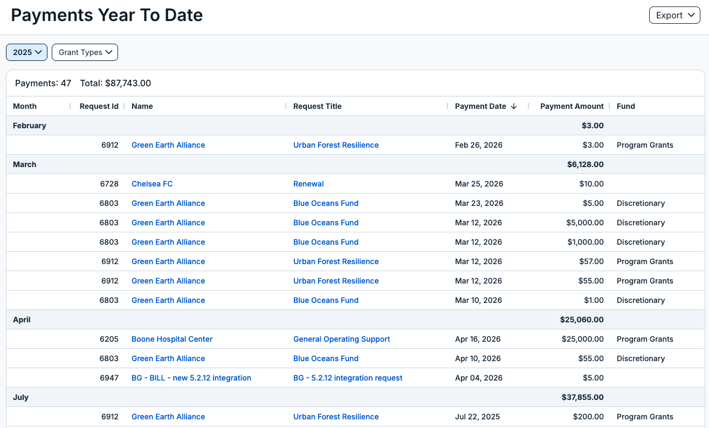Click the April subtotal $25,060.00
Image resolution: width=709 pixels, height=428 pixels.
point(582,320)
